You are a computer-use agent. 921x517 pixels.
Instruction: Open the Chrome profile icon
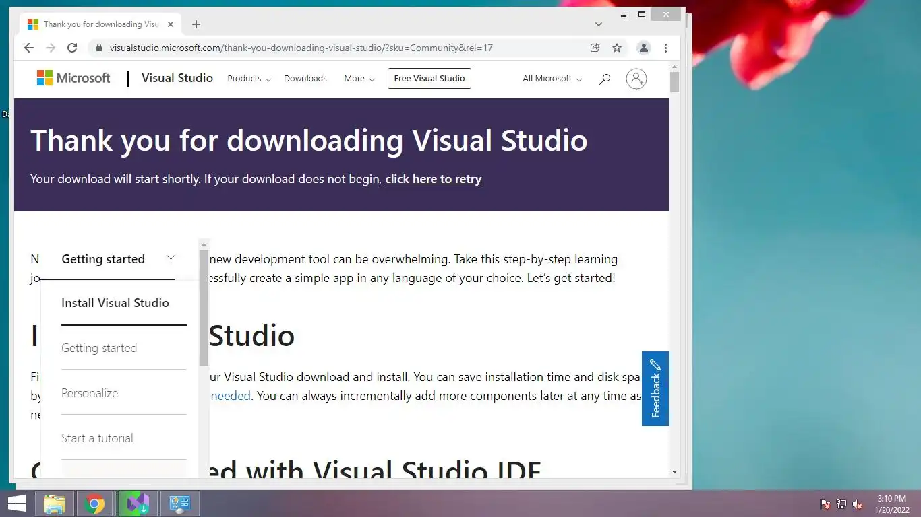coord(644,48)
